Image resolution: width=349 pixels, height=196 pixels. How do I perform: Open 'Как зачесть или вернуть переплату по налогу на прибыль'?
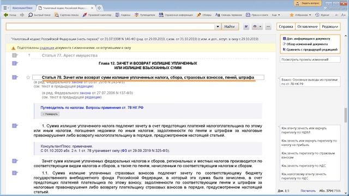click(309, 143)
